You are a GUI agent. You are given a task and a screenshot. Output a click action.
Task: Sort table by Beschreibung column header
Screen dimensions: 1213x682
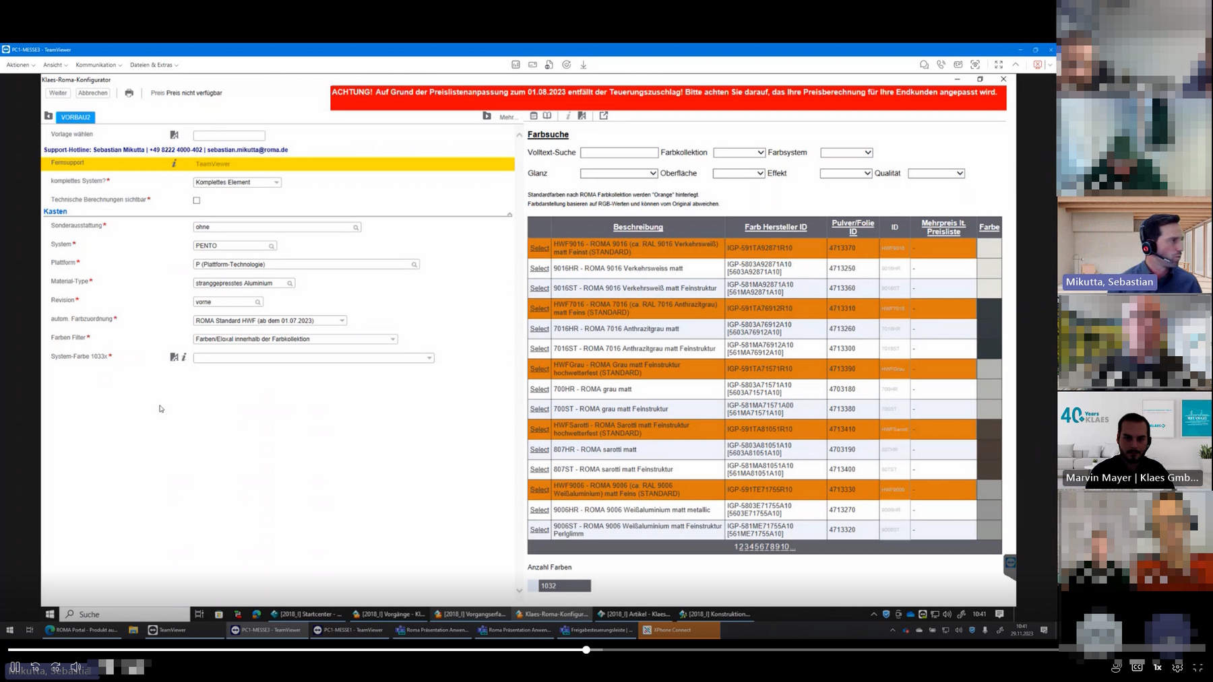tap(637, 228)
